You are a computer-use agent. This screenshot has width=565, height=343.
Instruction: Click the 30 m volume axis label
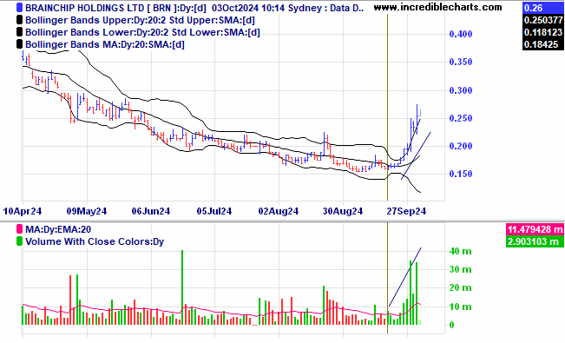[461, 269]
